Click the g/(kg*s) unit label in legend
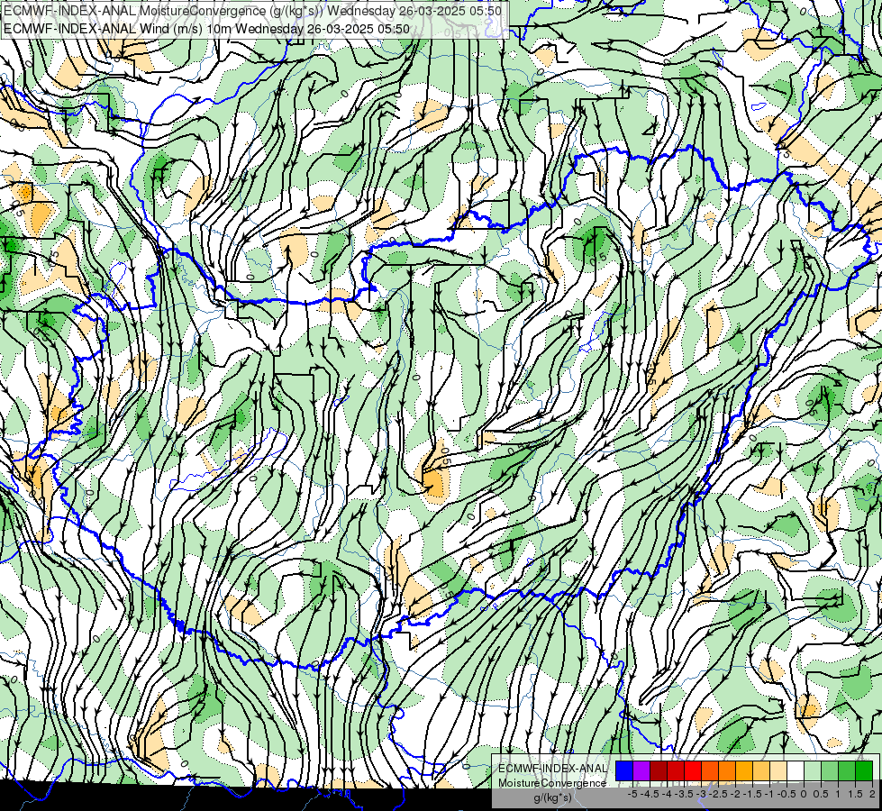The height and width of the screenshot is (811, 882). [x=552, y=797]
